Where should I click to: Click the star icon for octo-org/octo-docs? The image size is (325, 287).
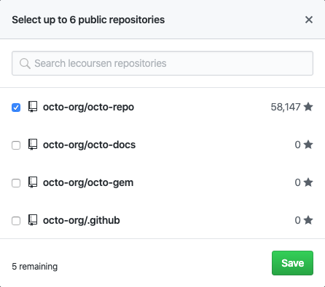coord(308,145)
